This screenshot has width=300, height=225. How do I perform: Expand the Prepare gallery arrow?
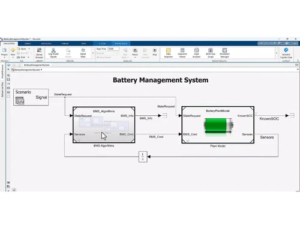[93, 53]
